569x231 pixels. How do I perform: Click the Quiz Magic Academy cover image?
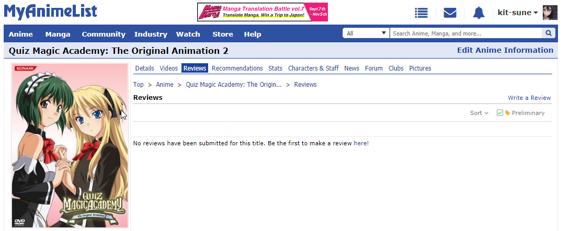(x=70, y=145)
